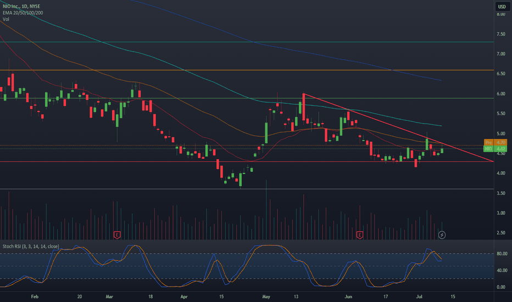Click the 0.00 Stoch RSI axis label
The image size is (512, 302).
[502, 287]
